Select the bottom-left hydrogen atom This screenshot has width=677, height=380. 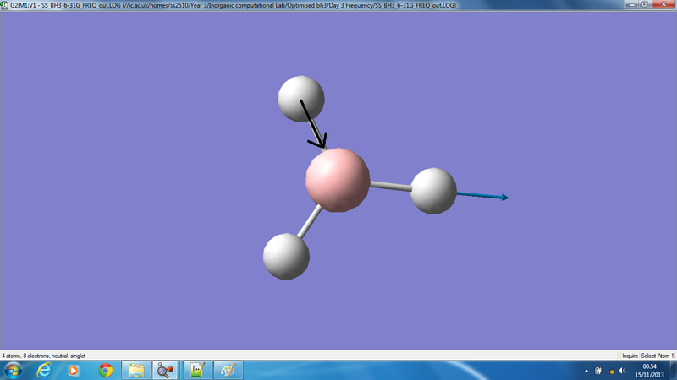pyautogui.click(x=286, y=257)
